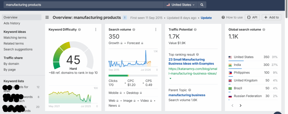Open the United States country dropdown
288x114 pixels.
point(180,5)
